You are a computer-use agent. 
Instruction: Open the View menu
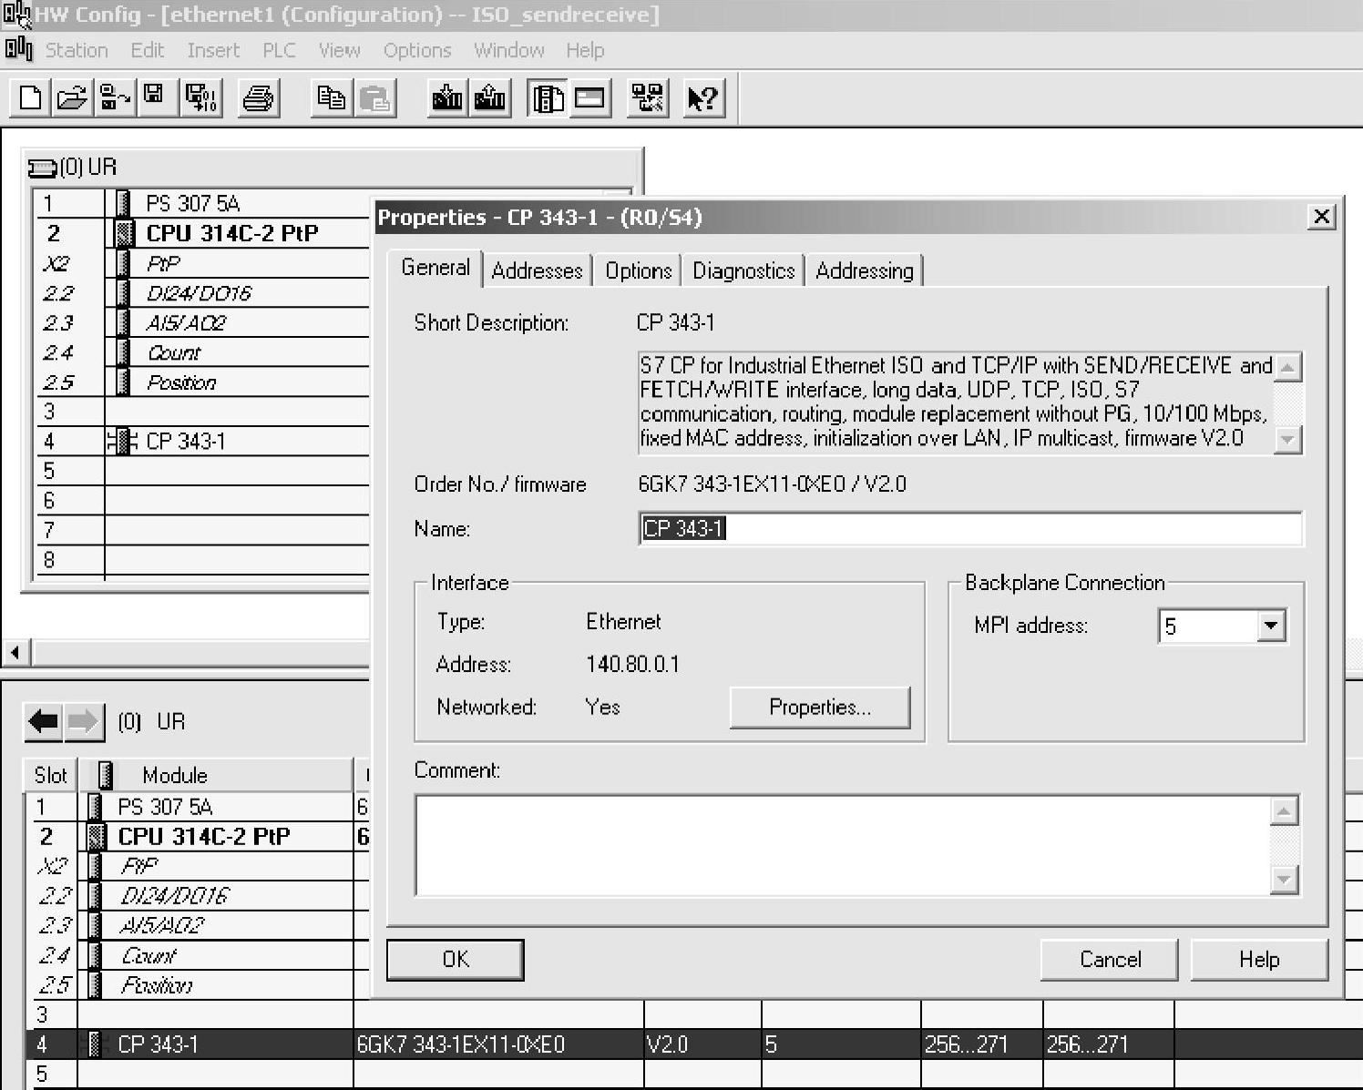(x=339, y=50)
